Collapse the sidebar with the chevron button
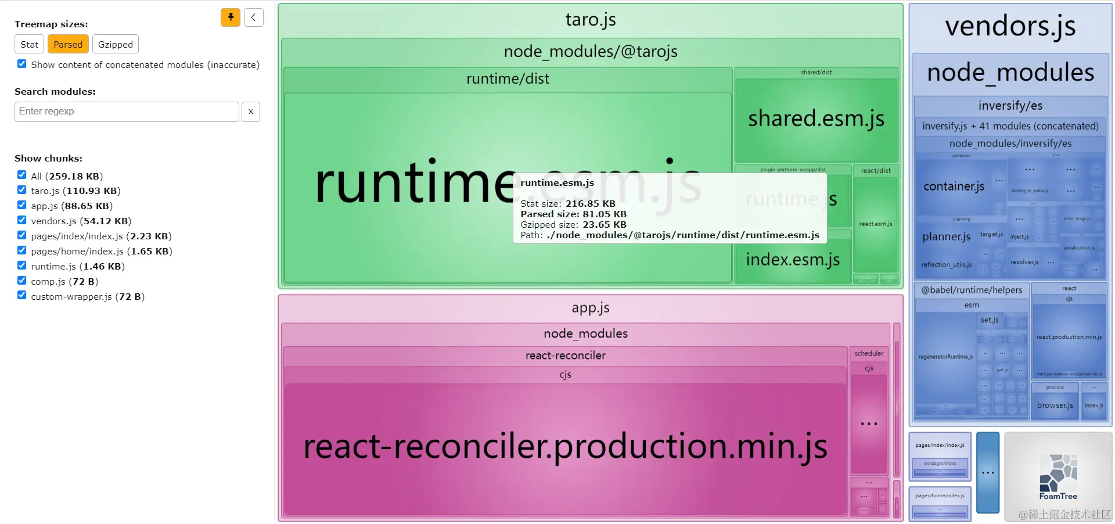The width and height of the screenshot is (1115, 524). [x=254, y=17]
